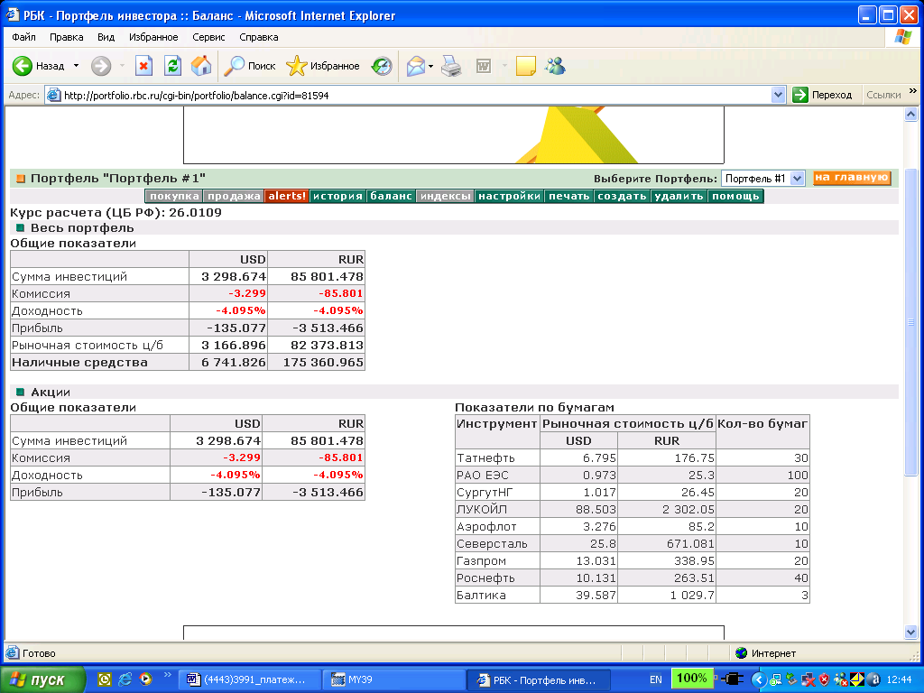
Task: Open the помощь tab
Action: pyautogui.click(x=735, y=196)
